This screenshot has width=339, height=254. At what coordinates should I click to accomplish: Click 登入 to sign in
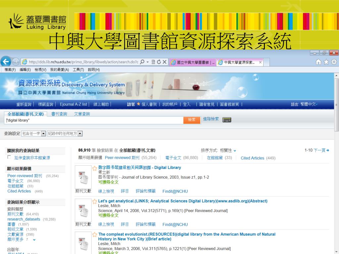click(x=187, y=104)
